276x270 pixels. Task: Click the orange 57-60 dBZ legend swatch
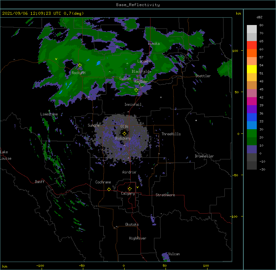252,53
